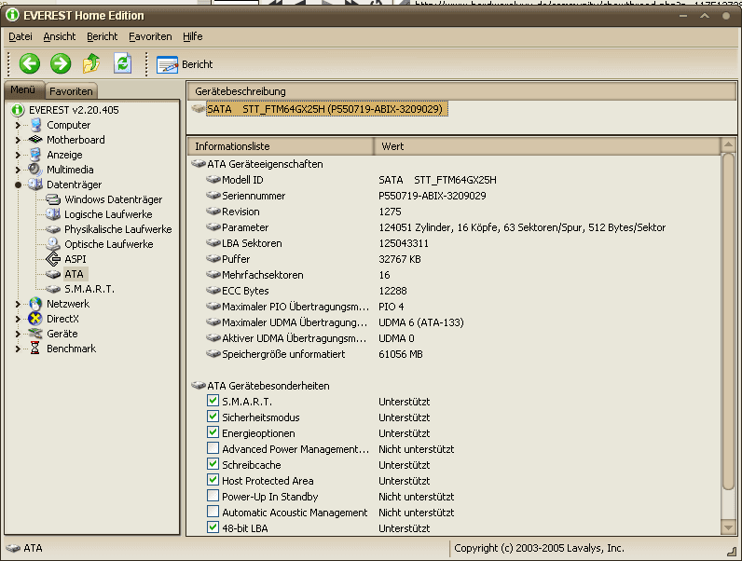The image size is (742, 561).
Task: Open the Bericht report toolbar button
Action: [x=184, y=64]
